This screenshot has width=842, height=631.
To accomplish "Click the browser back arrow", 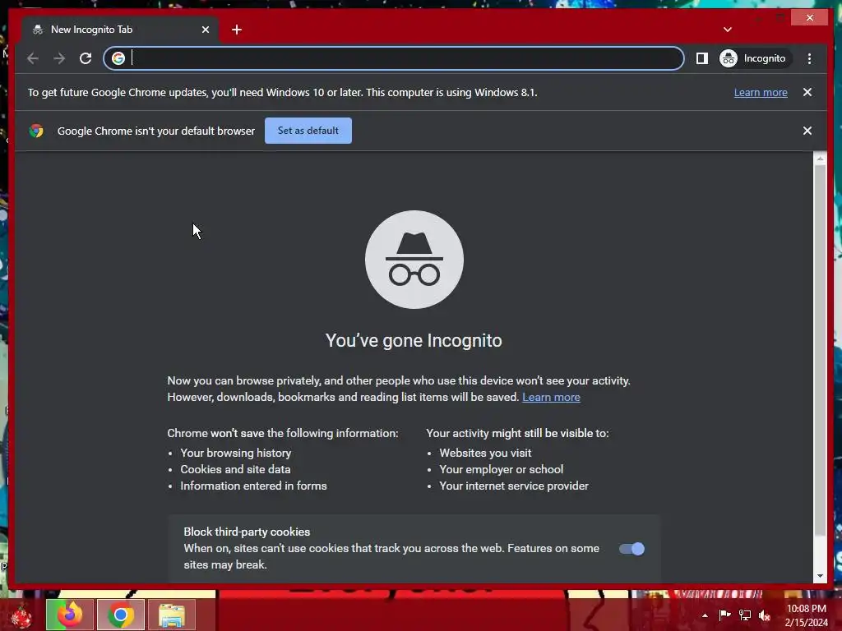I will [33, 58].
